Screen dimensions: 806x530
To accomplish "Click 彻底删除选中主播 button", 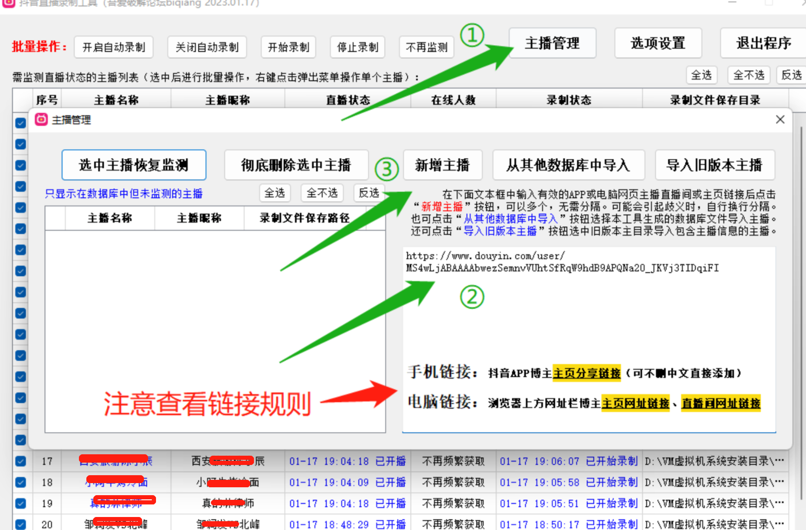I will [x=296, y=165].
